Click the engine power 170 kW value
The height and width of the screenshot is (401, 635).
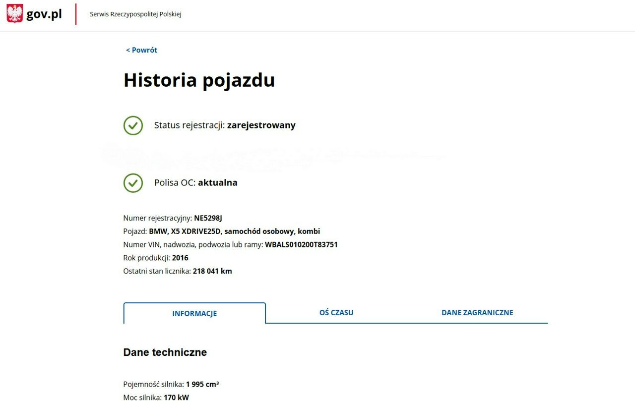click(176, 397)
